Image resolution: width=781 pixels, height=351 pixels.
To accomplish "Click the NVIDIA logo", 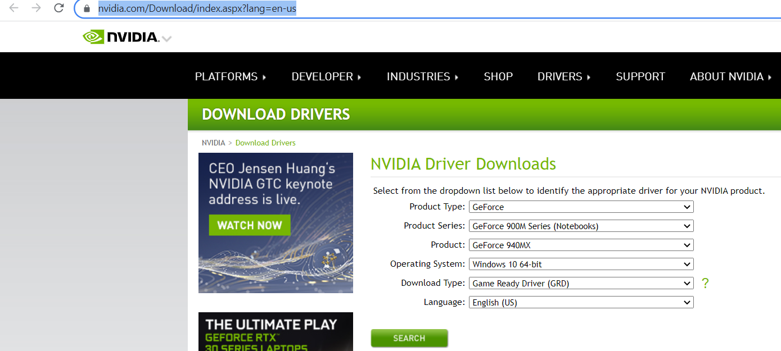I will coord(120,37).
